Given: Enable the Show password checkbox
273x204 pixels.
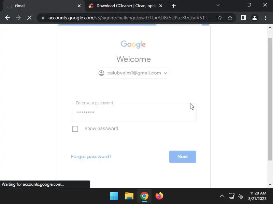Looking at the screenshot, I should pos(75,129).
